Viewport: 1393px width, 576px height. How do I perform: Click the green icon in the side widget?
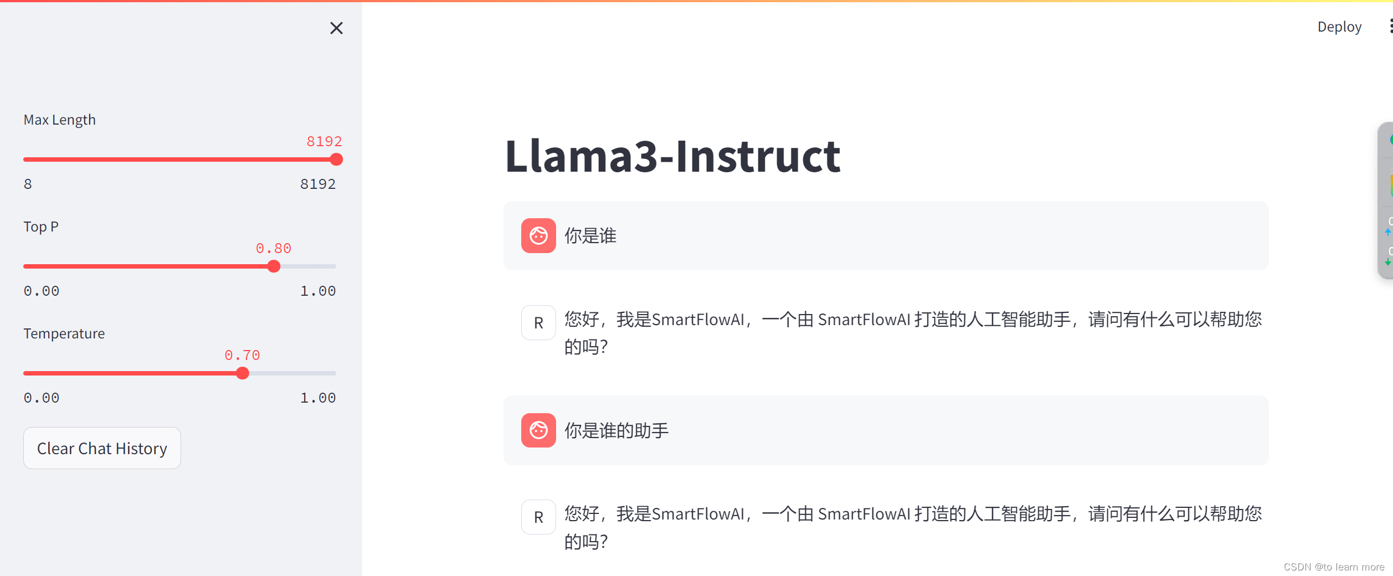click(x=1391, y=140)
